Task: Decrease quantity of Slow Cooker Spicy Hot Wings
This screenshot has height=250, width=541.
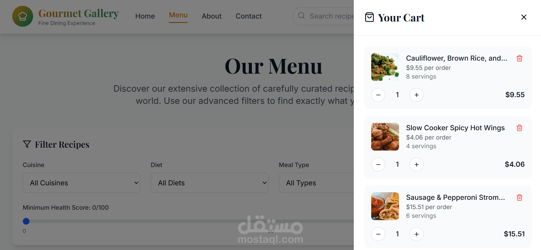Action: (x=378, y=164)
